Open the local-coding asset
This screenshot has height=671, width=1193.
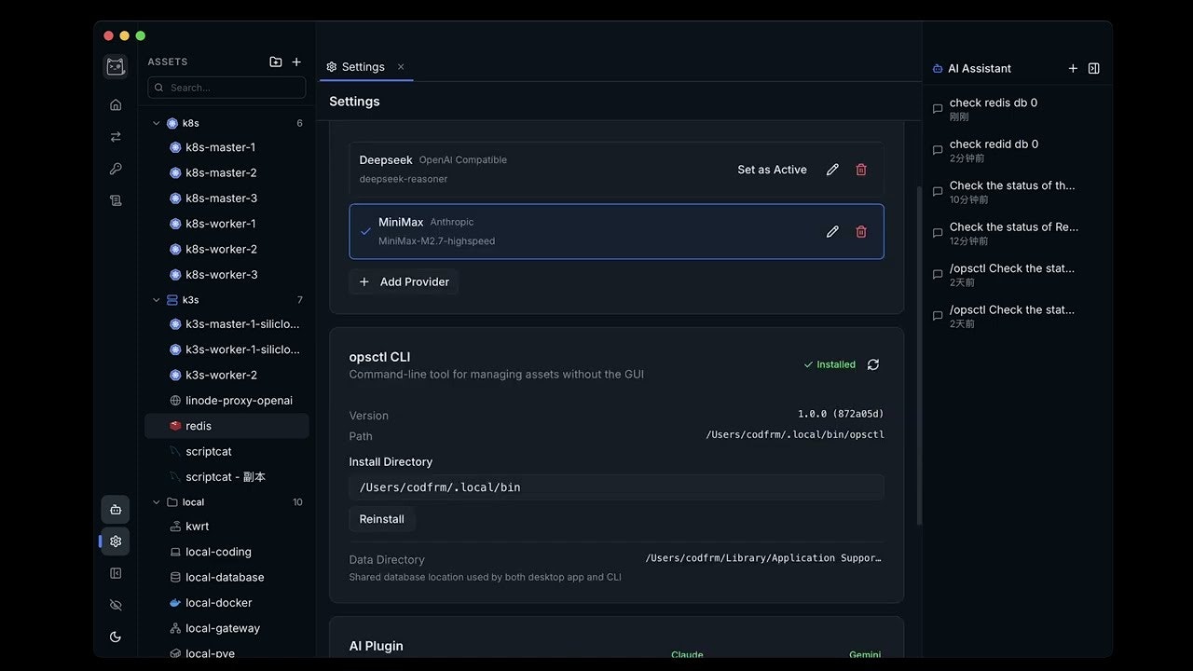226,552
